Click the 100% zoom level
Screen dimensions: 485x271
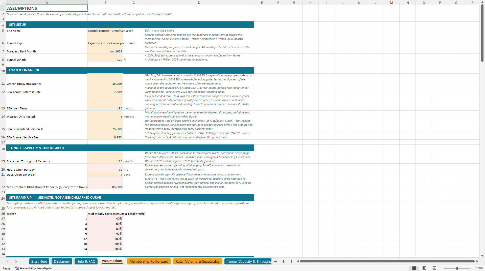tap(479, 268)
